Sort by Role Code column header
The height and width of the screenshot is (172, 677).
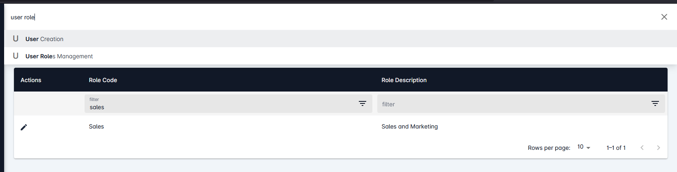click(x=103, y=80)
